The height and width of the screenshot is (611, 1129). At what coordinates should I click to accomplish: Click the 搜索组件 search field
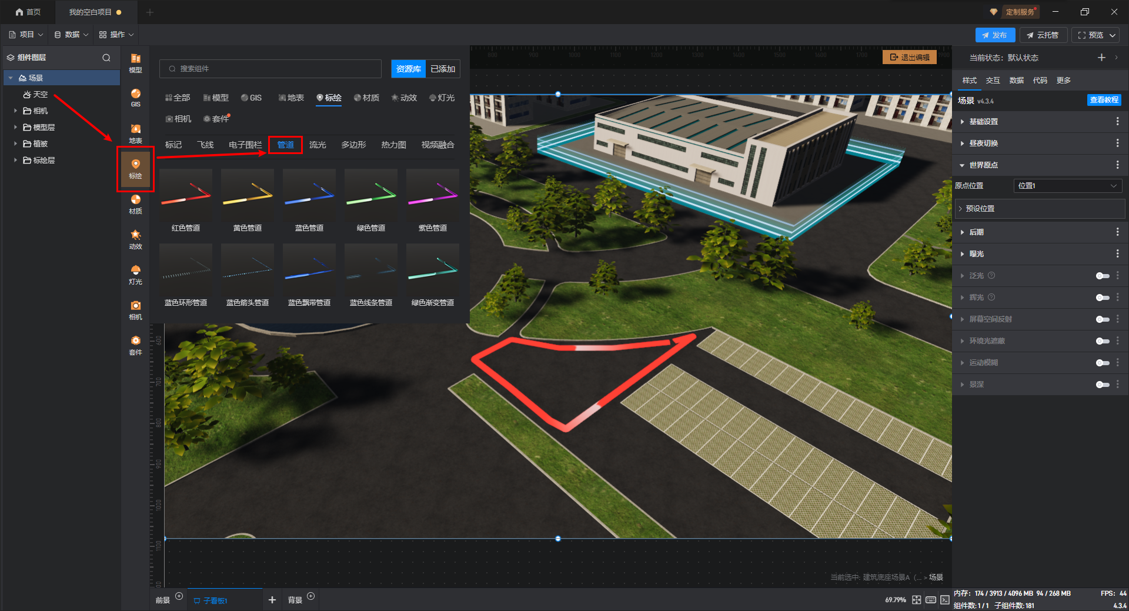270,69
